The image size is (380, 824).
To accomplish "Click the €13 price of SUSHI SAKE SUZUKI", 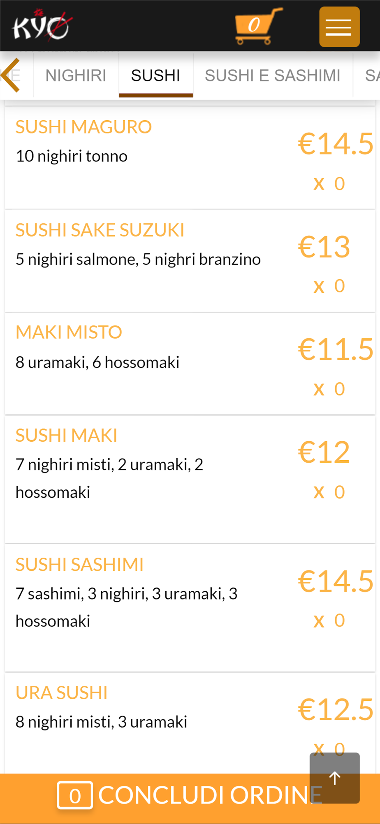I will (324, 247).
